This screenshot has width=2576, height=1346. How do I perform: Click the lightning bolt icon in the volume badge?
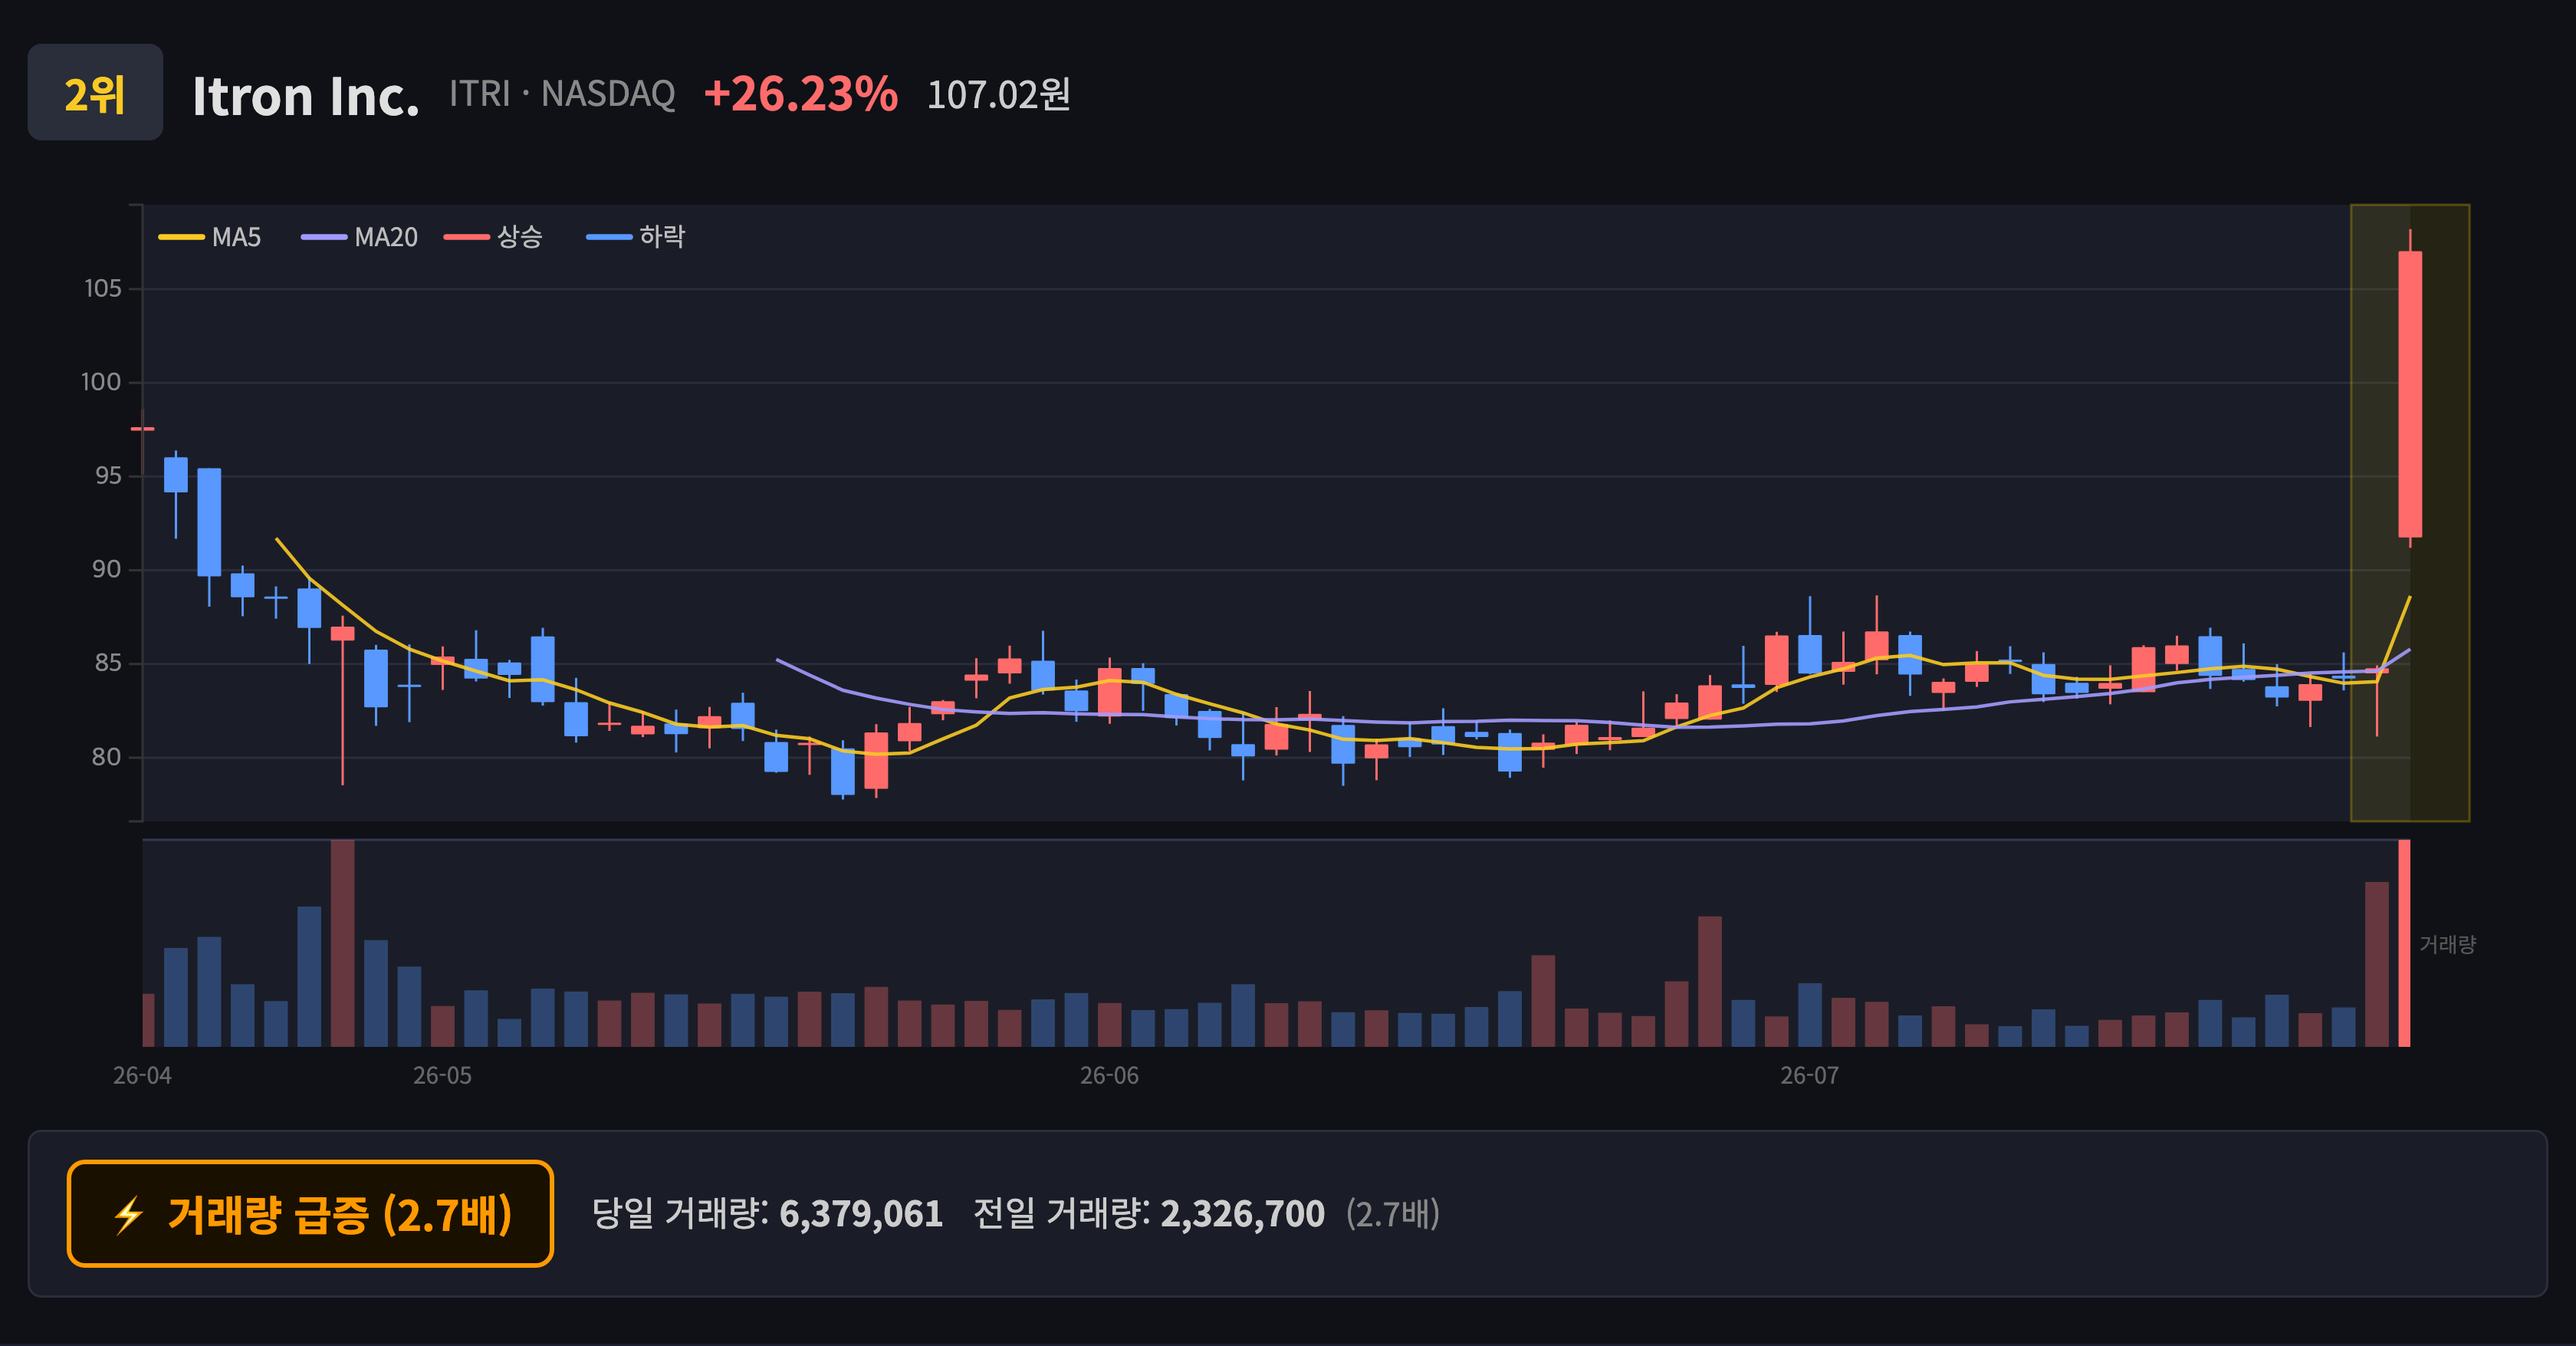pyautogui.click(x=129, y=1215)
